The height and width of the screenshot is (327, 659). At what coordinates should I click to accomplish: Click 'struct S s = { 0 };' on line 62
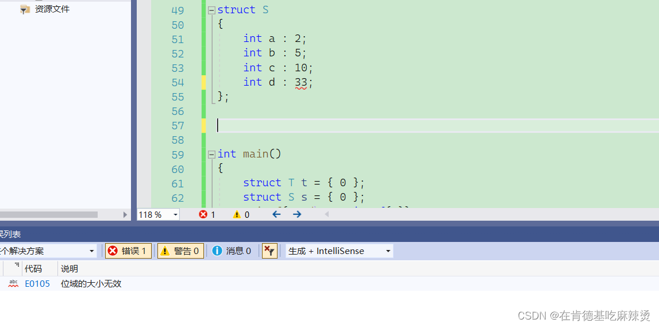pyautogui.click(x=304, y=197)
